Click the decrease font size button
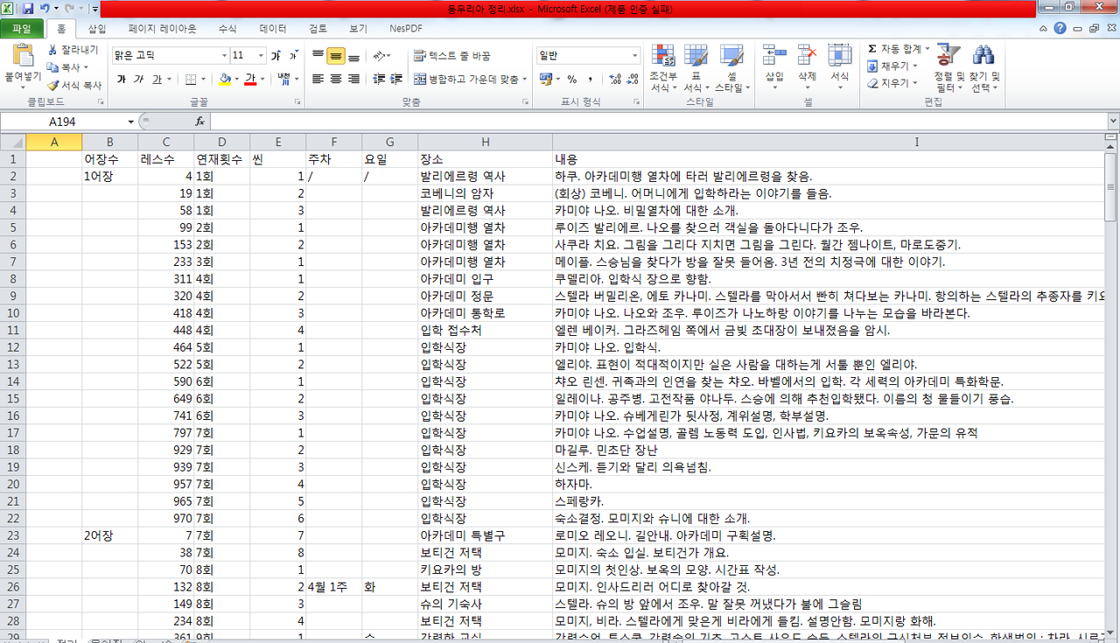Image resolution: width=1120 pixels, height=643 pixels. click(296, 55)
